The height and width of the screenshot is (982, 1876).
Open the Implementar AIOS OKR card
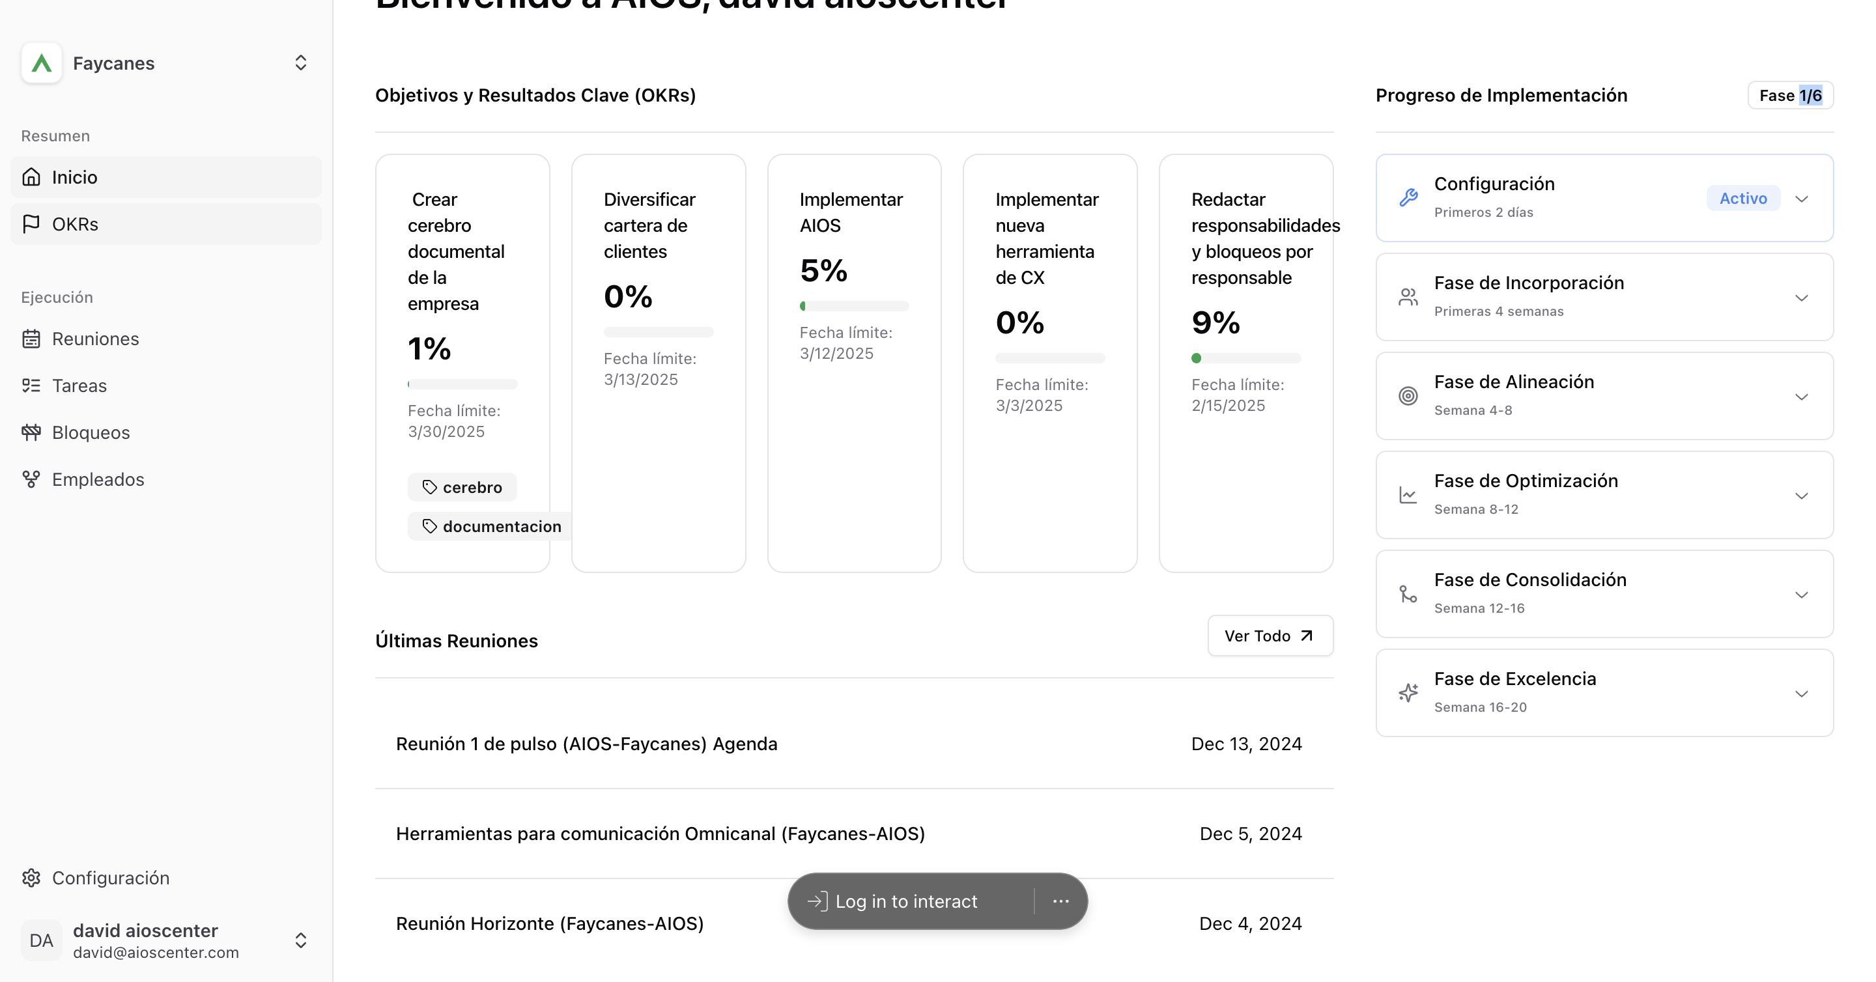click(x=854, y=363)
